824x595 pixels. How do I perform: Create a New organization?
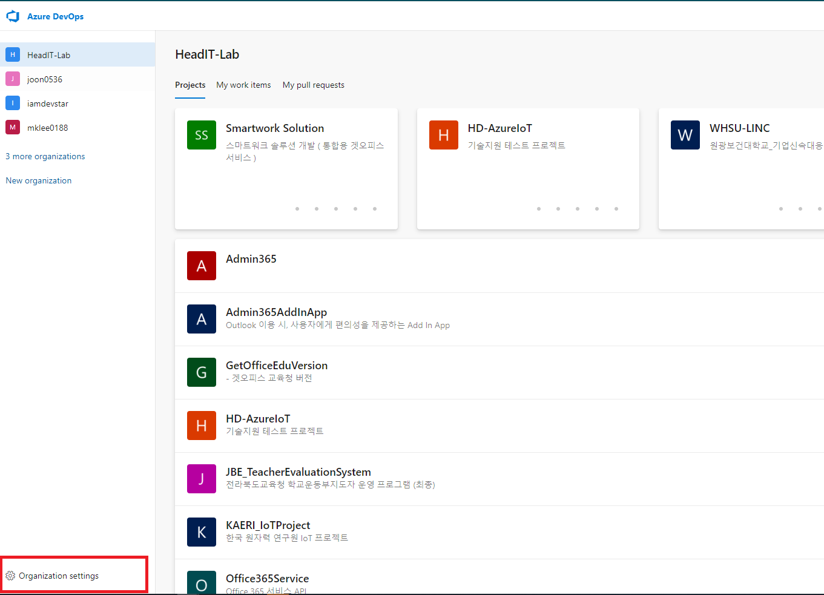tap(39, 180)
